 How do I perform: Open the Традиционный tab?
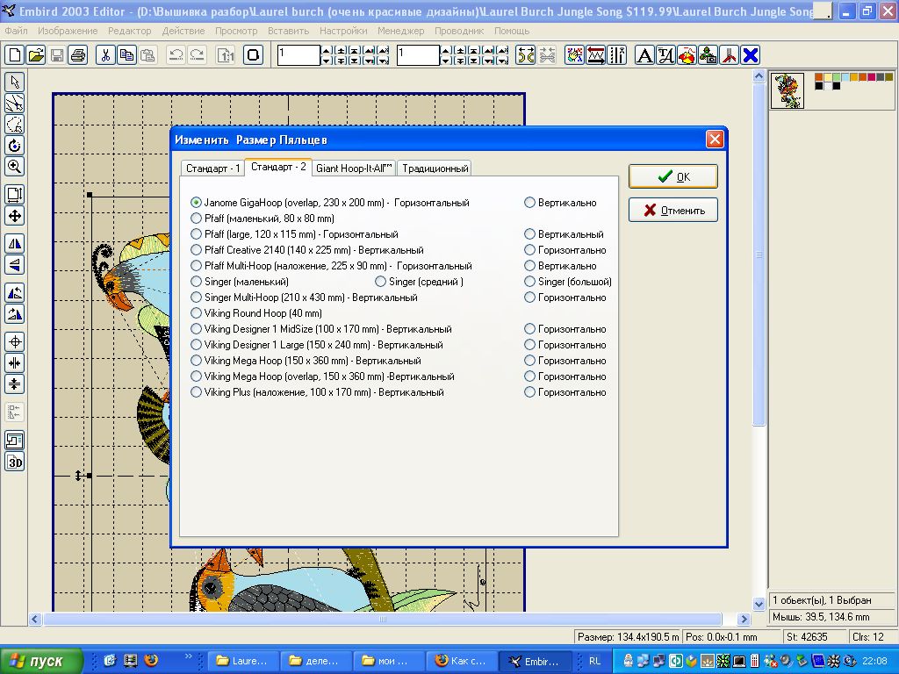[435, 168]
